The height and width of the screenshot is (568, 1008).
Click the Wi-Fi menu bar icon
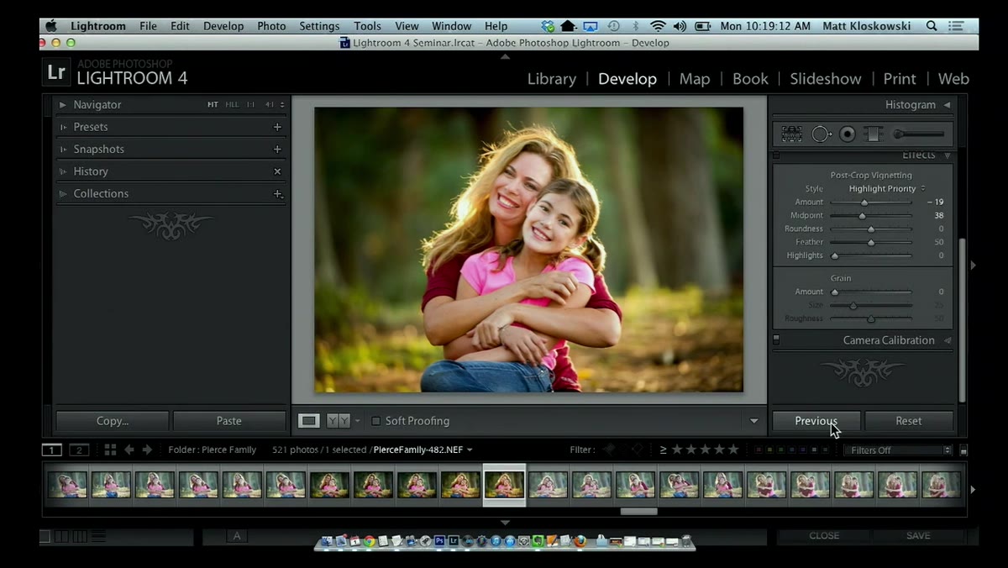pos(658,26)
